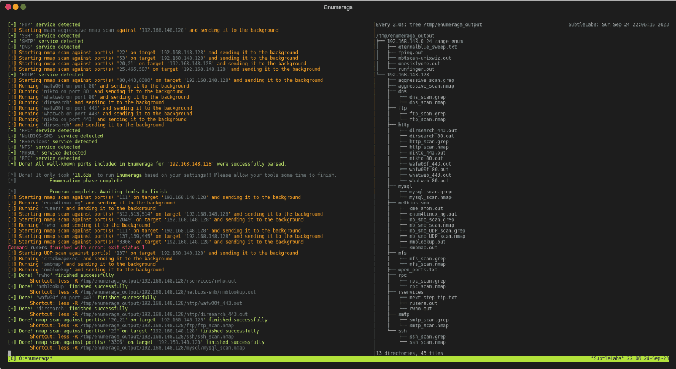Click the green maximize window button

(x=23, y=7)
